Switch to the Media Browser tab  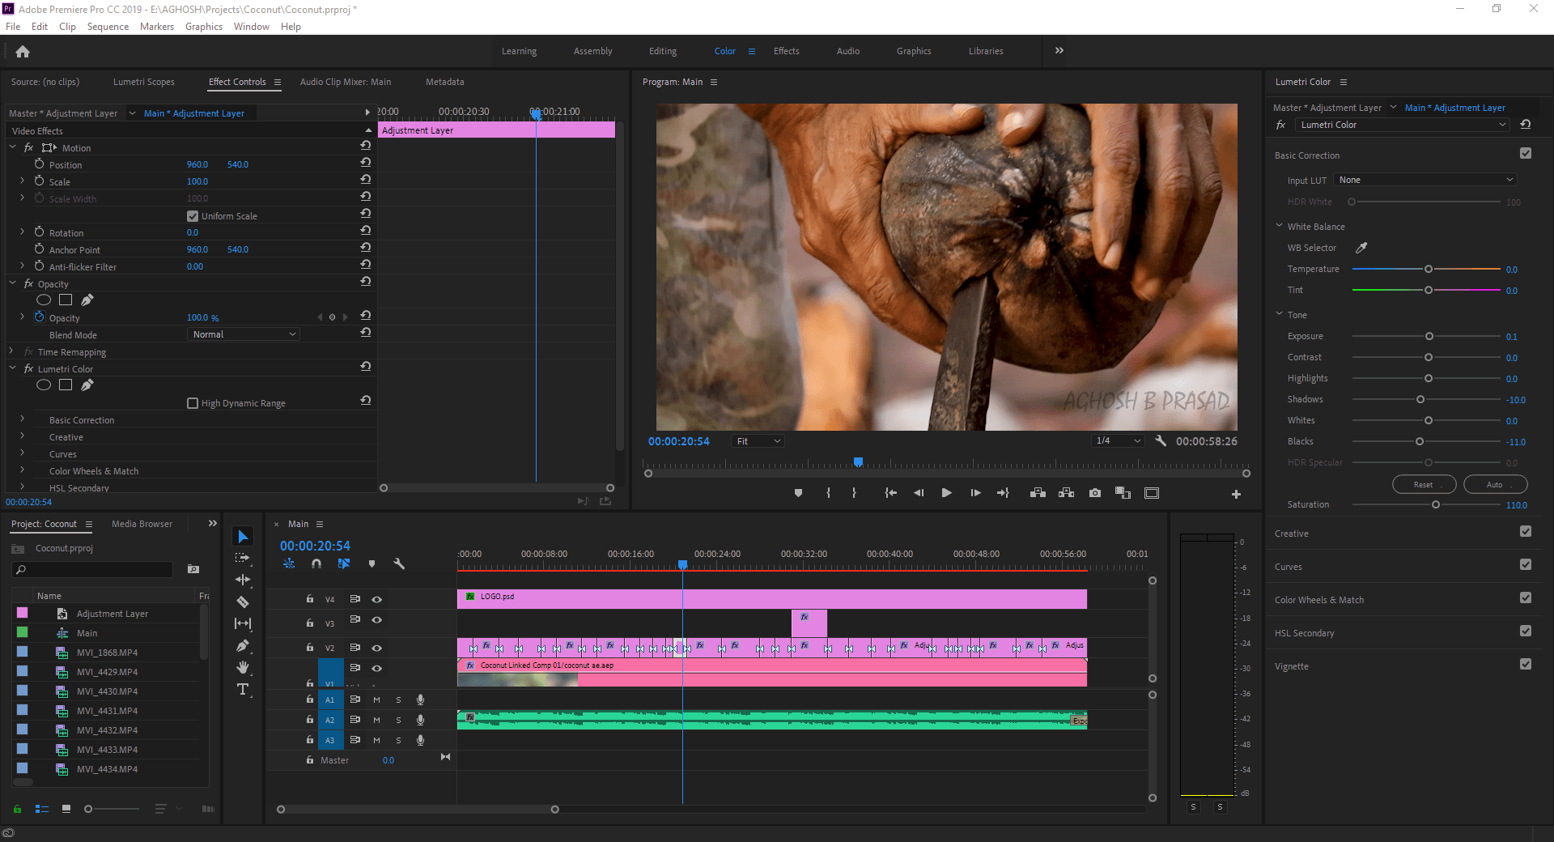tap(142, 524)
